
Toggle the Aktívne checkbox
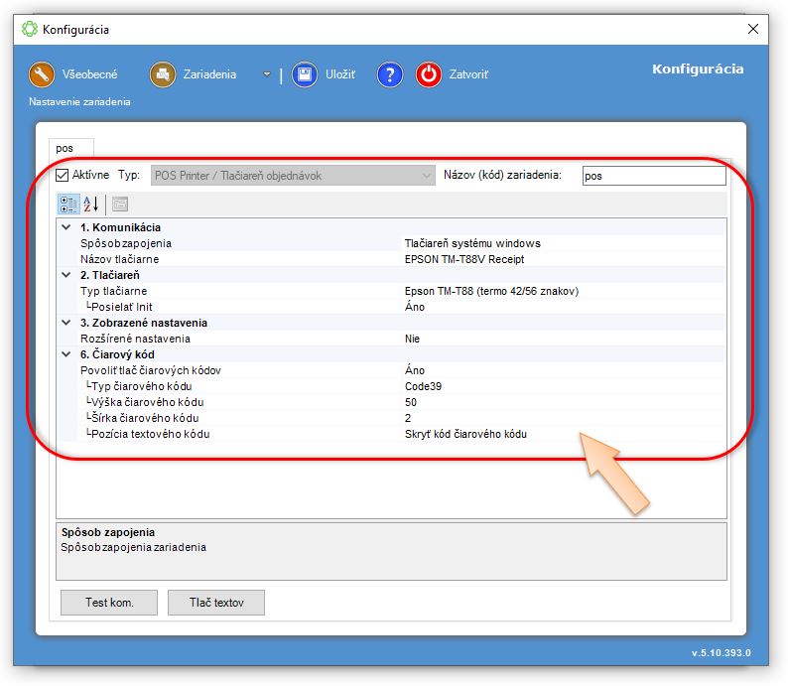[x=63, y=176]
